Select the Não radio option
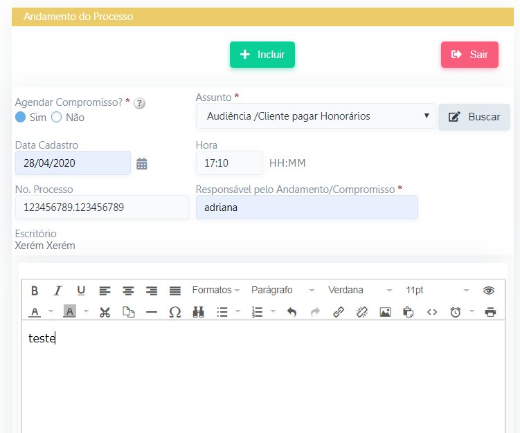The width and height of the screenshot is (520, 433). pyautogui.click(x=57, y=118)
